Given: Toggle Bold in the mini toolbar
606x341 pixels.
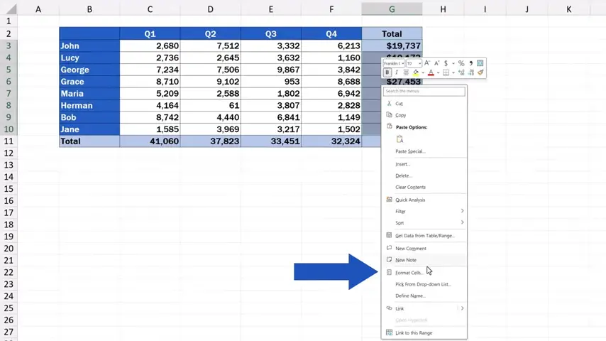Looking at the screenshot, I should (387, 72).
